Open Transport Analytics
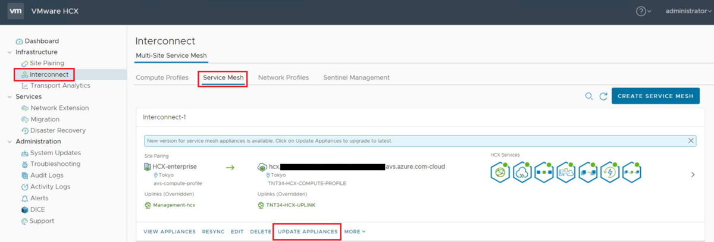Screen dimensions: 714x242 60,86
